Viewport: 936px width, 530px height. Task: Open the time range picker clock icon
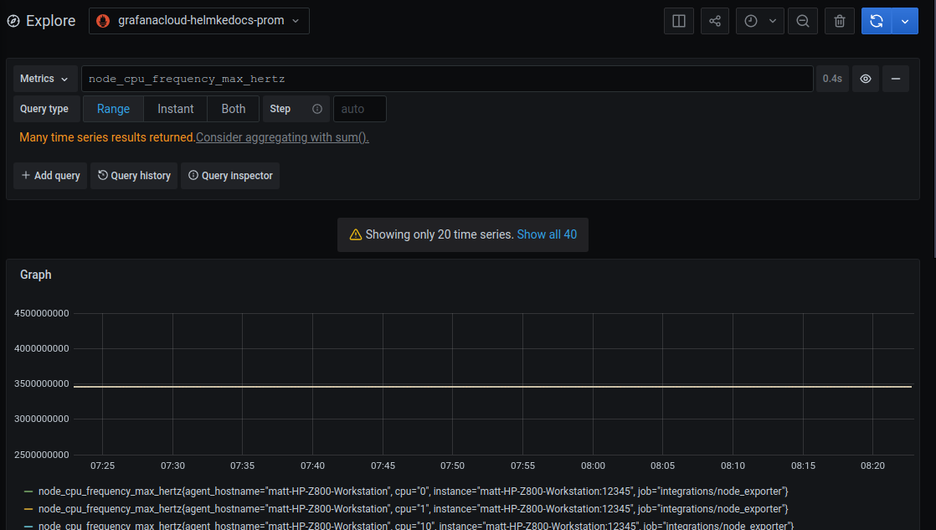pyautogui.click(x=752, y=20)
